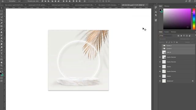Select the Paint Bucket tool

pos(2,41)
